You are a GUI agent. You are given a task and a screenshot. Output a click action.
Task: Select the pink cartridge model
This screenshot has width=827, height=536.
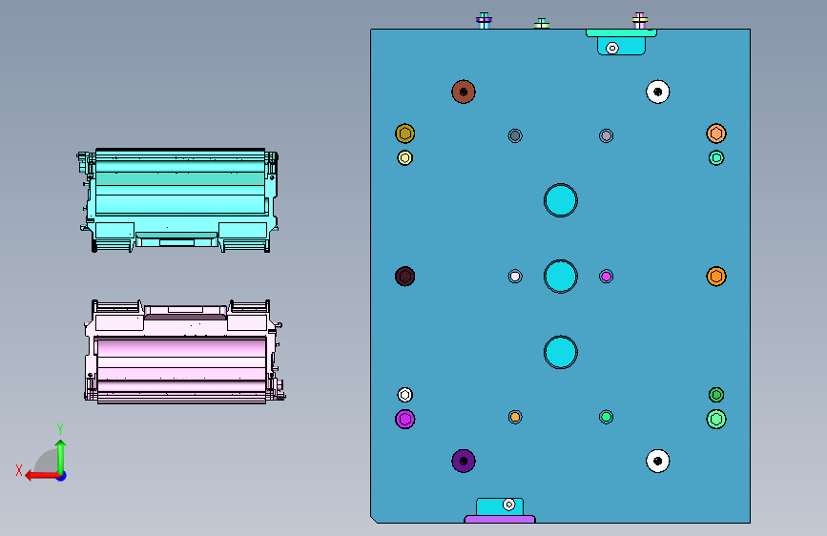click(184, 352)
